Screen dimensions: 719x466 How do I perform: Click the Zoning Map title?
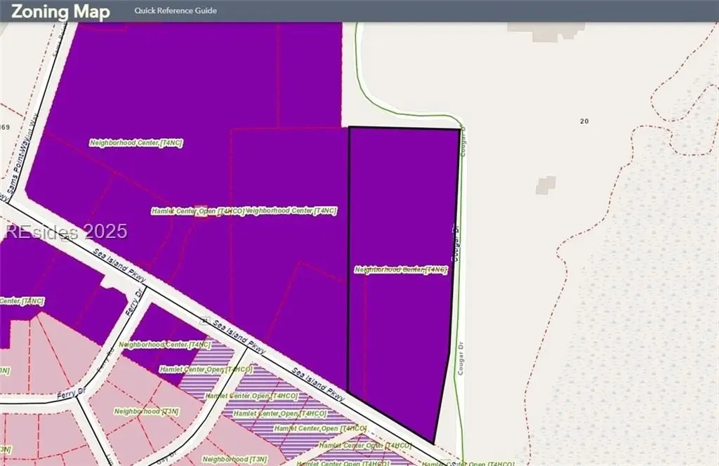point(60,11)
